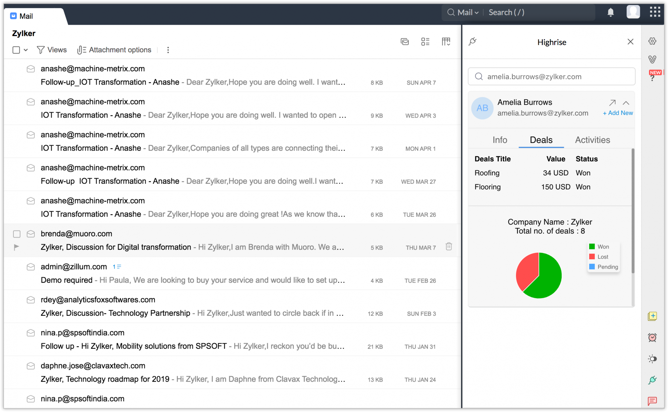
Task: Open the filter Views icon
Action: pyautogui.click(x=40, y=50)
